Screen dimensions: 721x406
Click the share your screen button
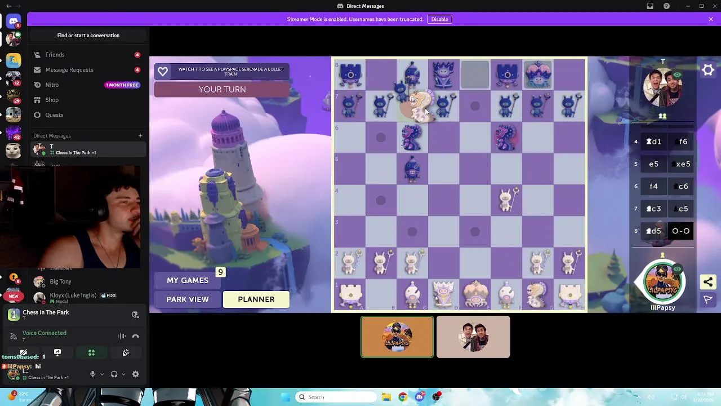57,352
